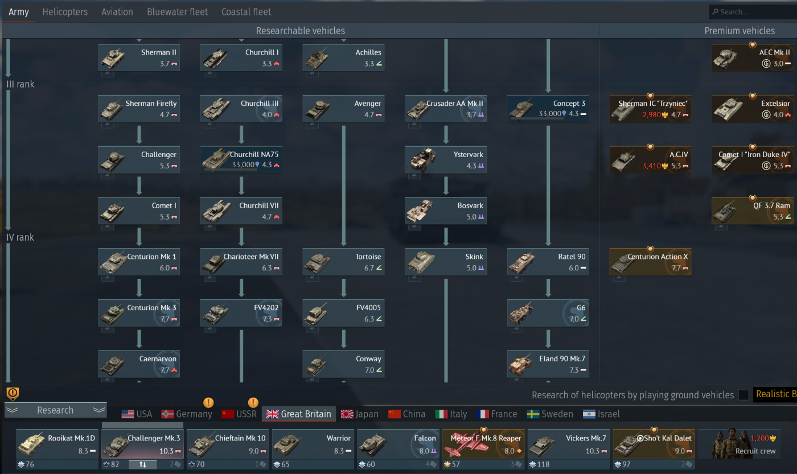Expand the Research panel right chevron
This screenshot has height=474, width=797.
click(98, 410)
